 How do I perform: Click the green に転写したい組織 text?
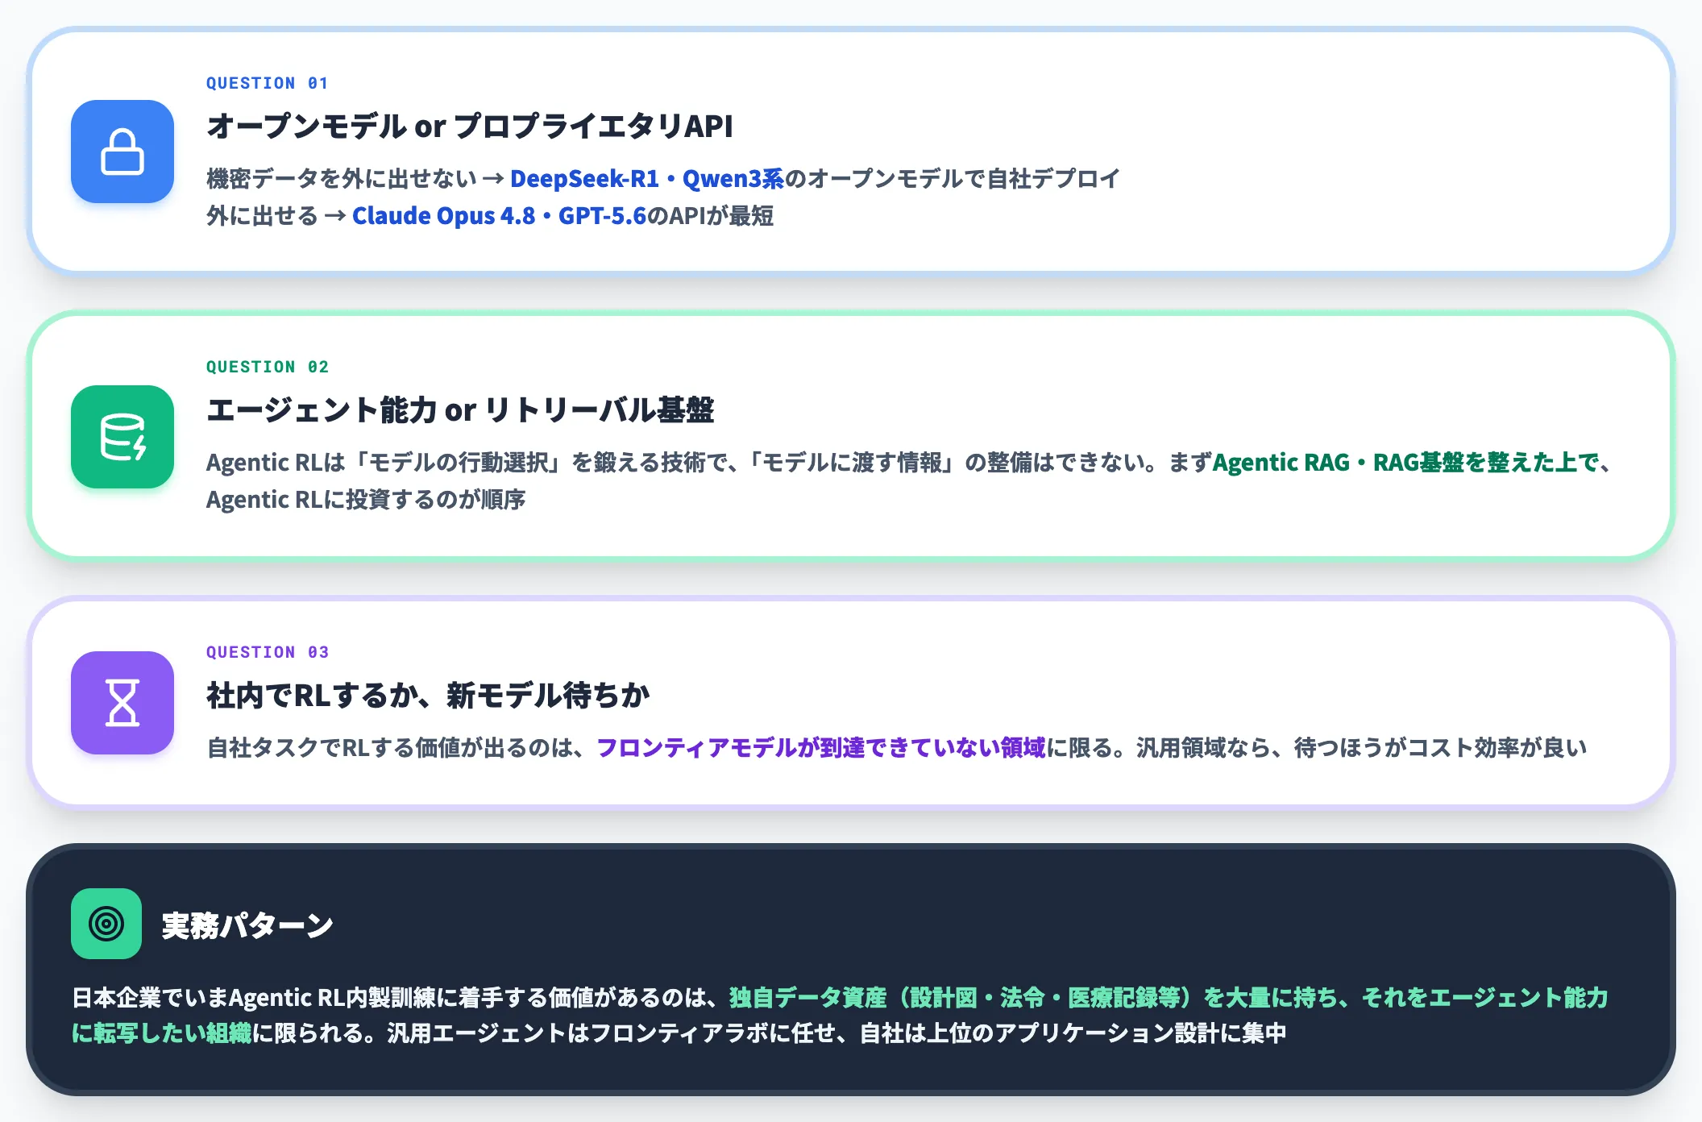(x=161, y=1033)
